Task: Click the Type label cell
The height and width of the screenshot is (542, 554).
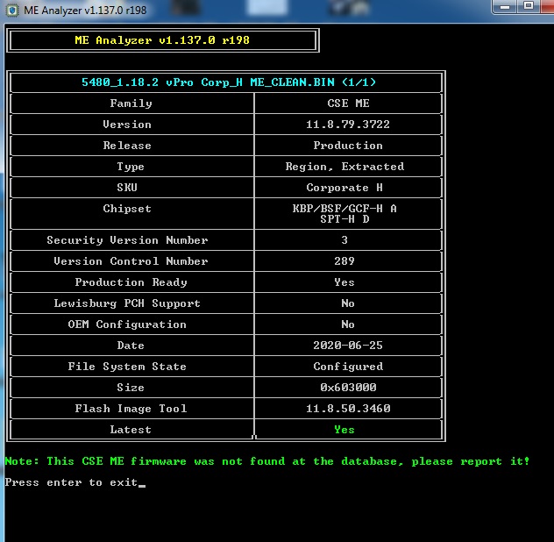Action: point(131,167)
